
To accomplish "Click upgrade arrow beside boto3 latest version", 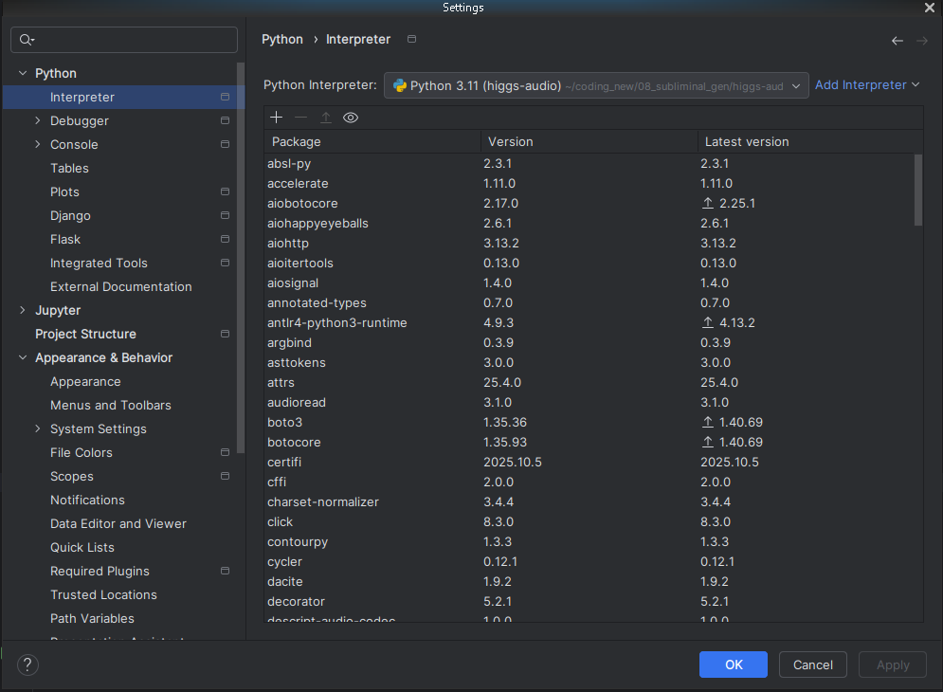I will coord(707,423).
